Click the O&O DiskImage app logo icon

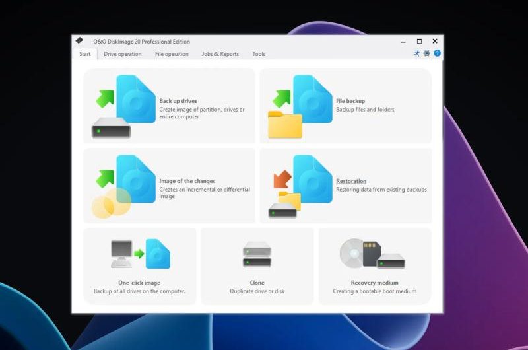pyautogui.click(x=79, y=41)
